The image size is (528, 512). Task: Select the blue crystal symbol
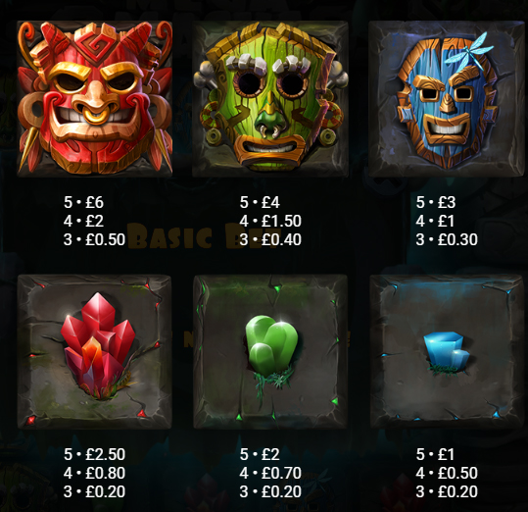447,351
